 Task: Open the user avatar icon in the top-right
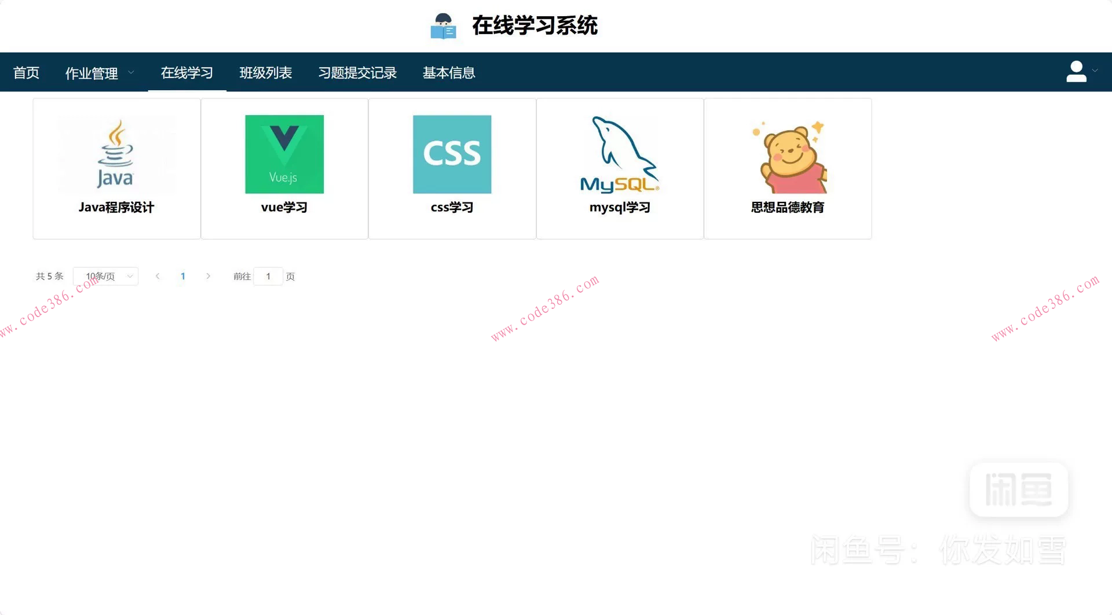point(1076,71)
